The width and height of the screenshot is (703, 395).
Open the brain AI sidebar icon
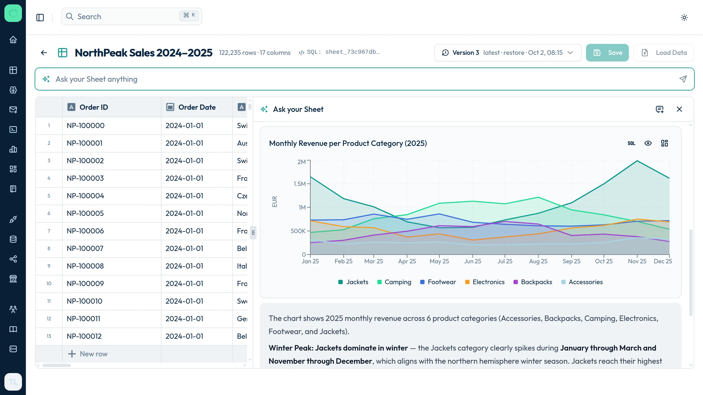[13, 90]
